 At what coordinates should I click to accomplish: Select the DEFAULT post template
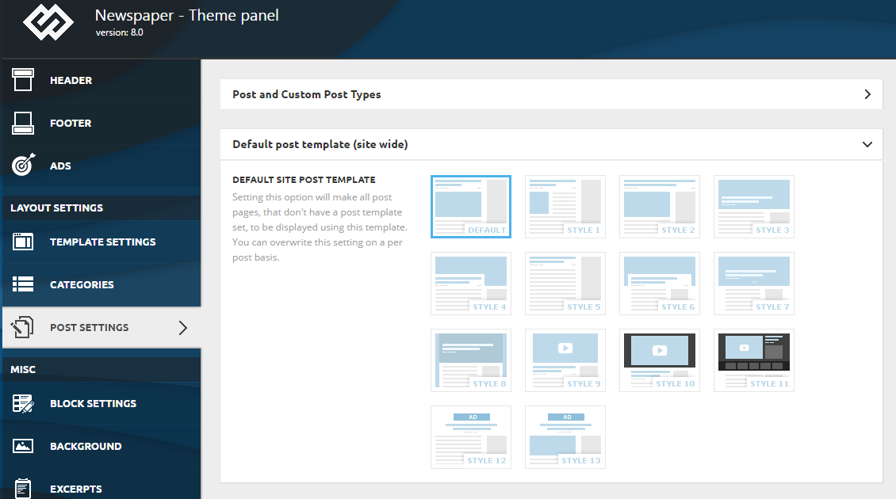pyautogui.click(x=471, y=207)
